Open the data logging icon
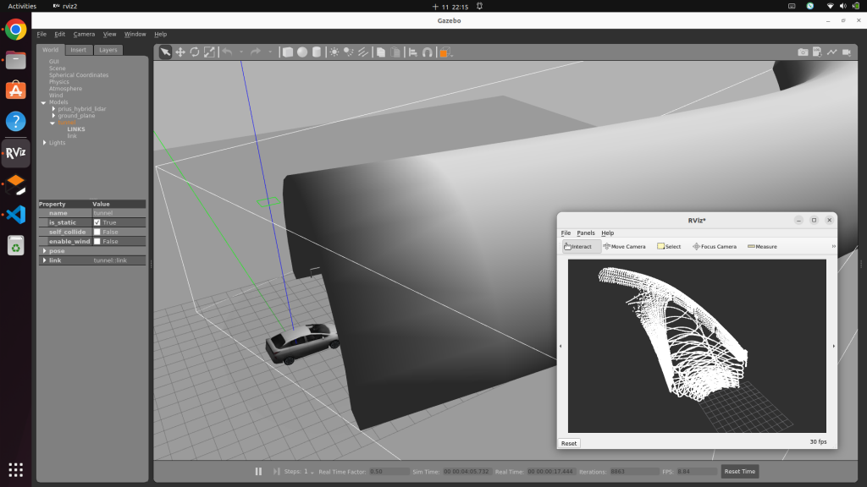Image resolution: width=867 pixels, height=487 pixels. tap(817, 52)
